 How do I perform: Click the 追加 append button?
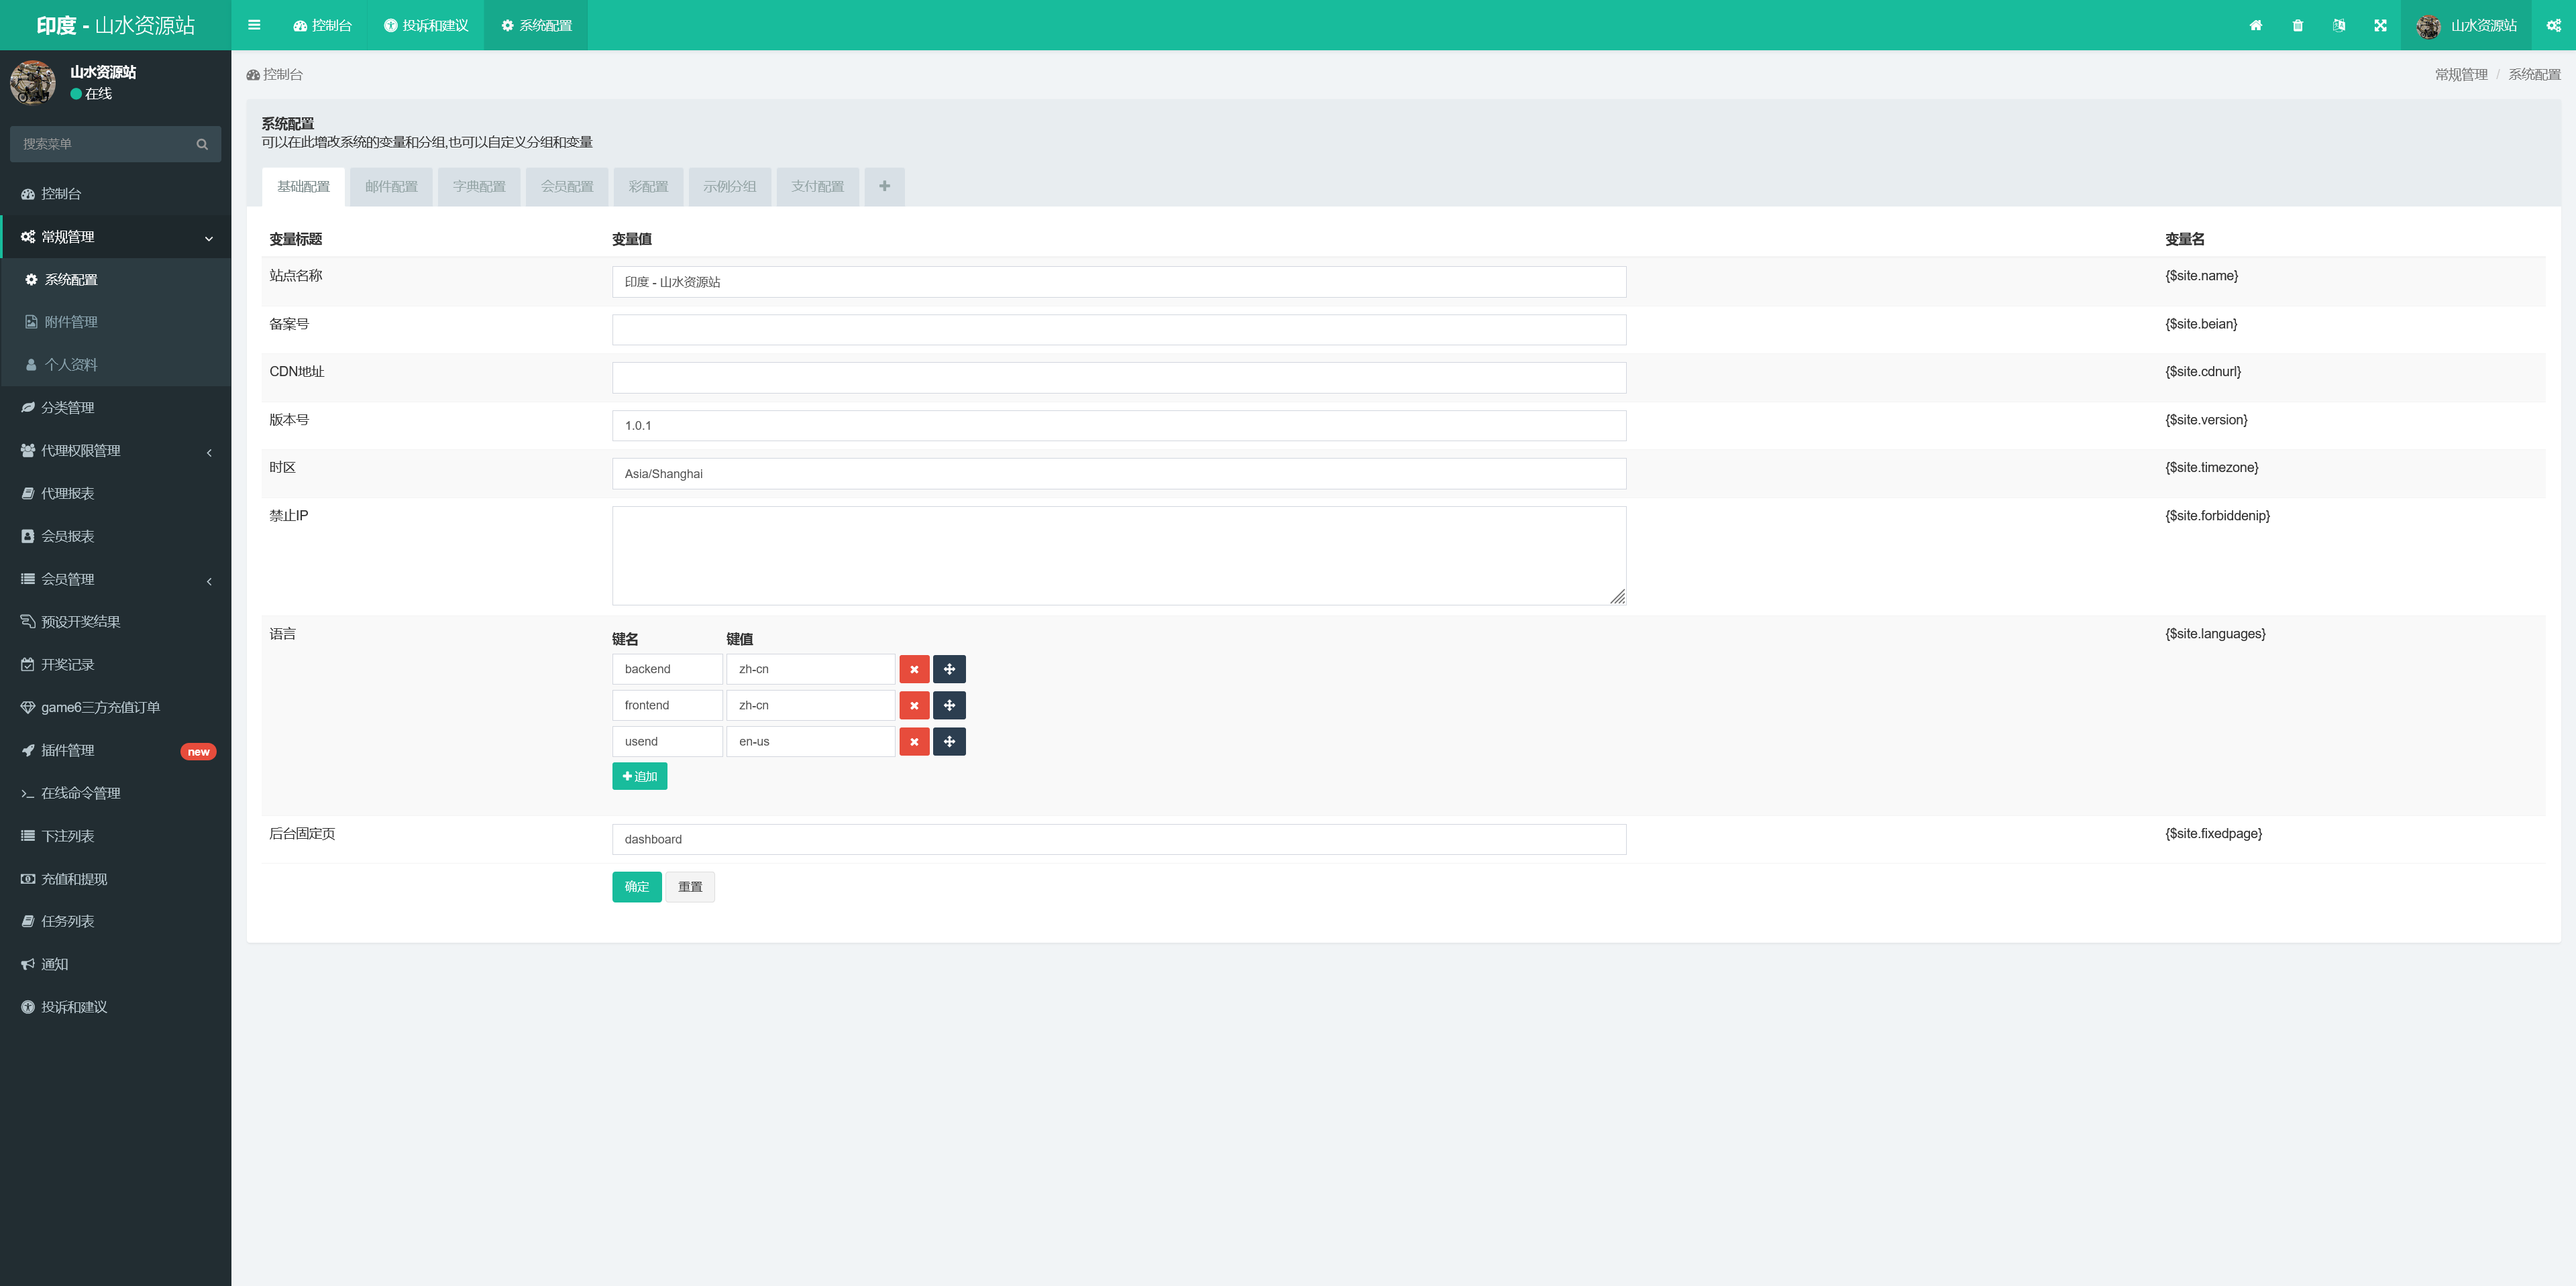[x=639, y=776]
